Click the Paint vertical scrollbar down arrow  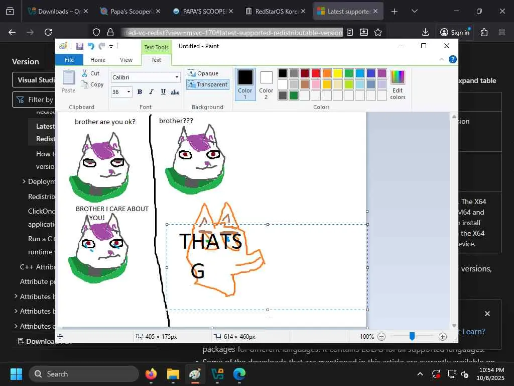tap(454, 325)
